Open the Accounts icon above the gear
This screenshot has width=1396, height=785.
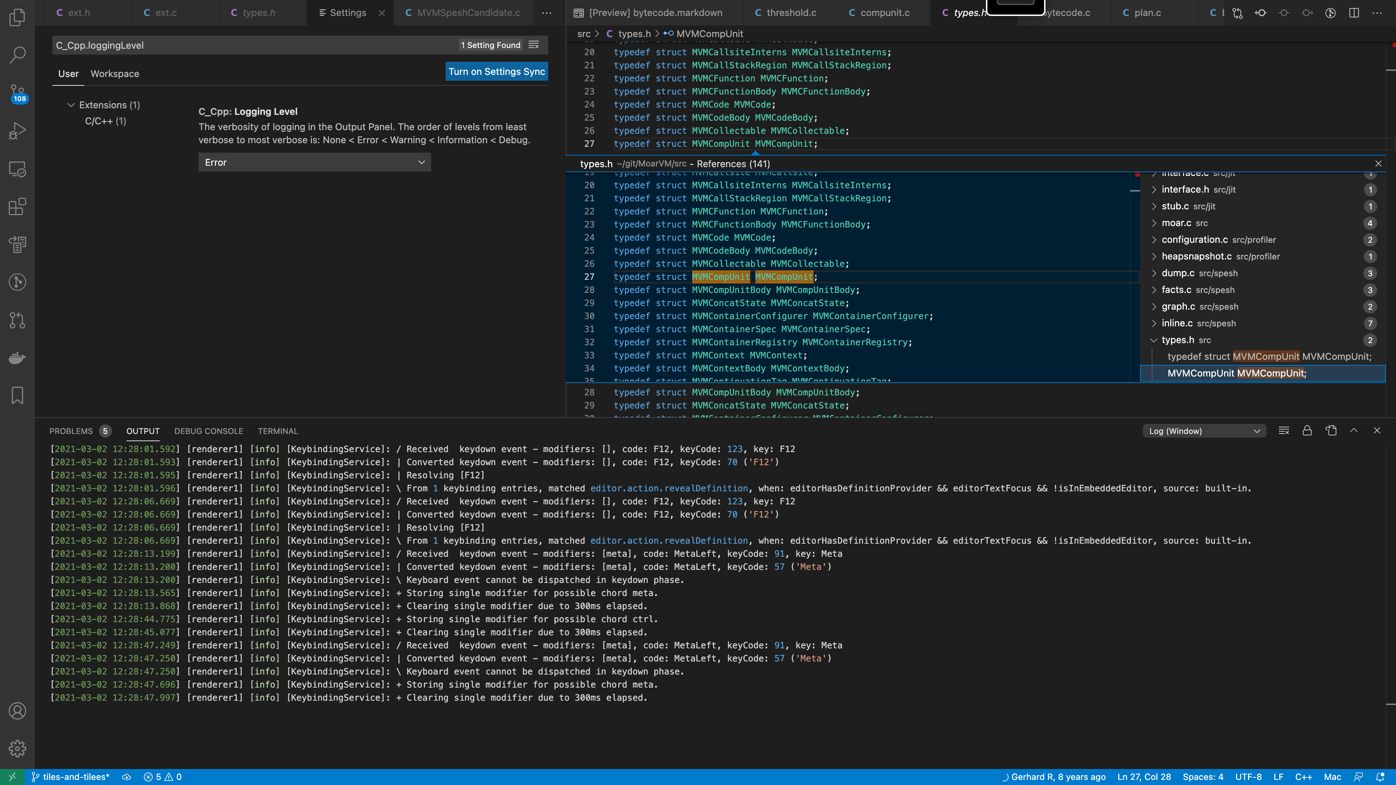pos(17,711)
